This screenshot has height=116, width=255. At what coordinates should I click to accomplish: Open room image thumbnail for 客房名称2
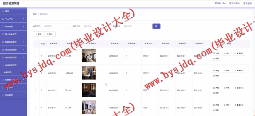[89, 73]
